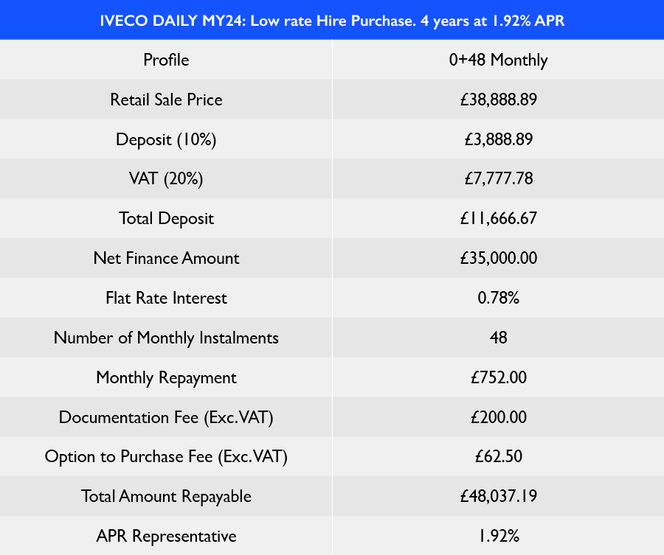Image resolution: width=664 pixels, height=555 pixels.
Task: Select the Retail Sale Price label
Action: pos(166,100)
